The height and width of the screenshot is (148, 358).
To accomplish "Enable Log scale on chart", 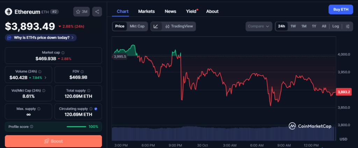I will coord(335,26).
